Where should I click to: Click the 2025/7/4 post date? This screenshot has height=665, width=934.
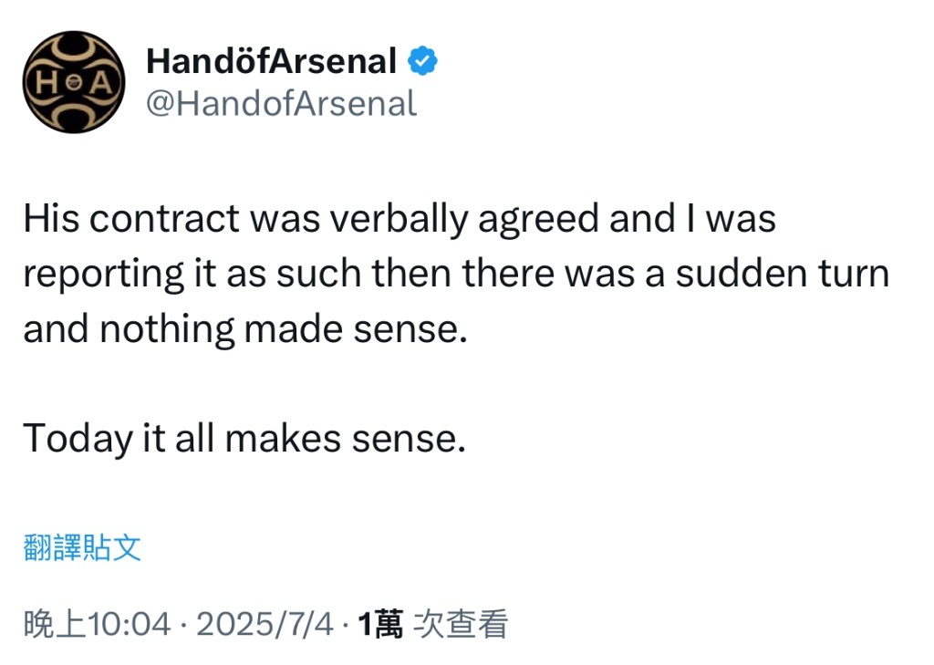click(265, 625)
